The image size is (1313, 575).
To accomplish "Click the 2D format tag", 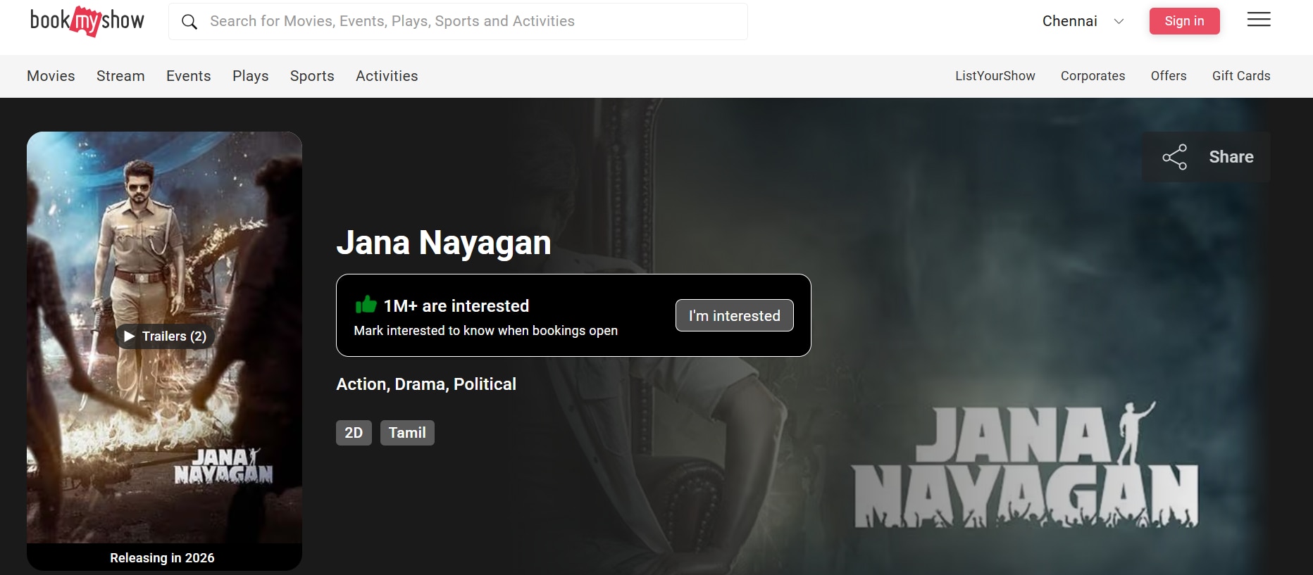I will (354, 433).
